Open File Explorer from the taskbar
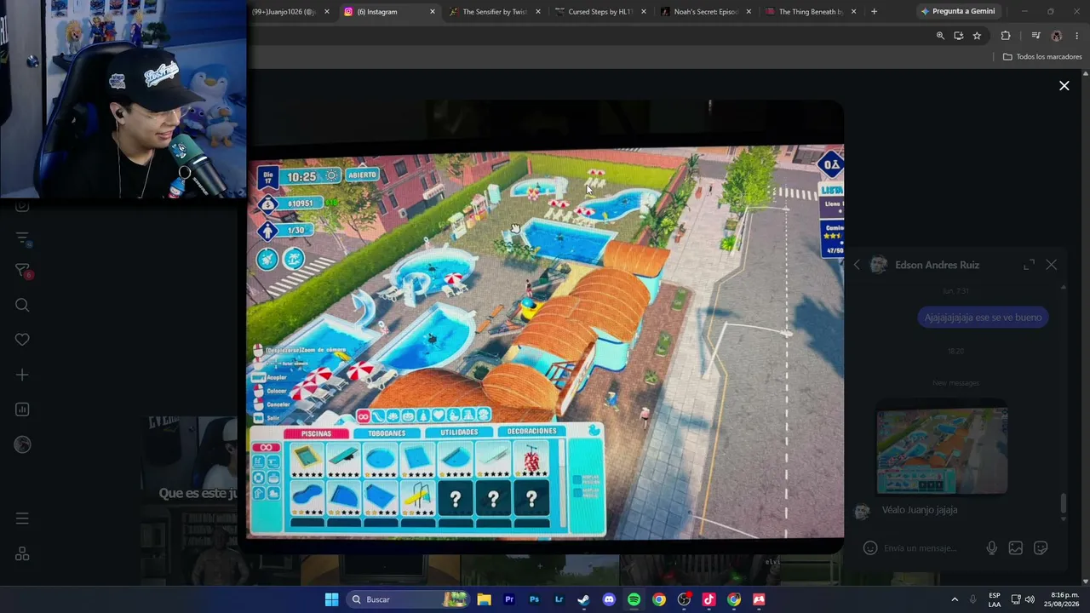 [484, 599]
